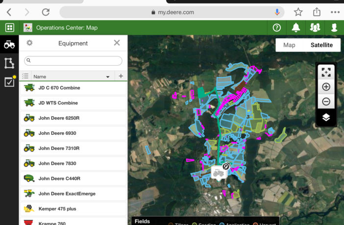This screenshot has height=225, width=344.
Task: Reload the my.deere.com page
Action: coord(46,12)
